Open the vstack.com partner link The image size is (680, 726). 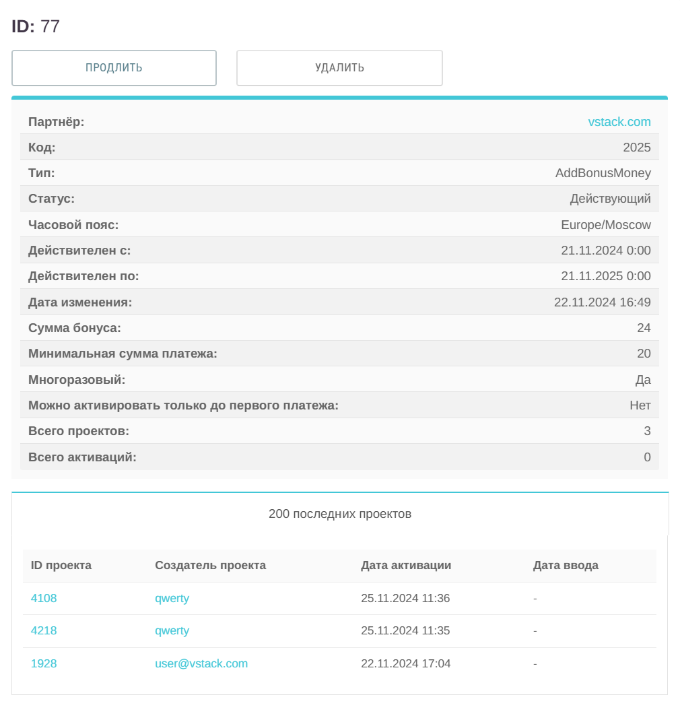point(619,122)
